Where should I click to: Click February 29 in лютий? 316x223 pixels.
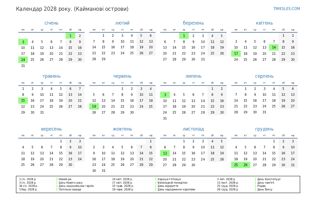(103, 59)
